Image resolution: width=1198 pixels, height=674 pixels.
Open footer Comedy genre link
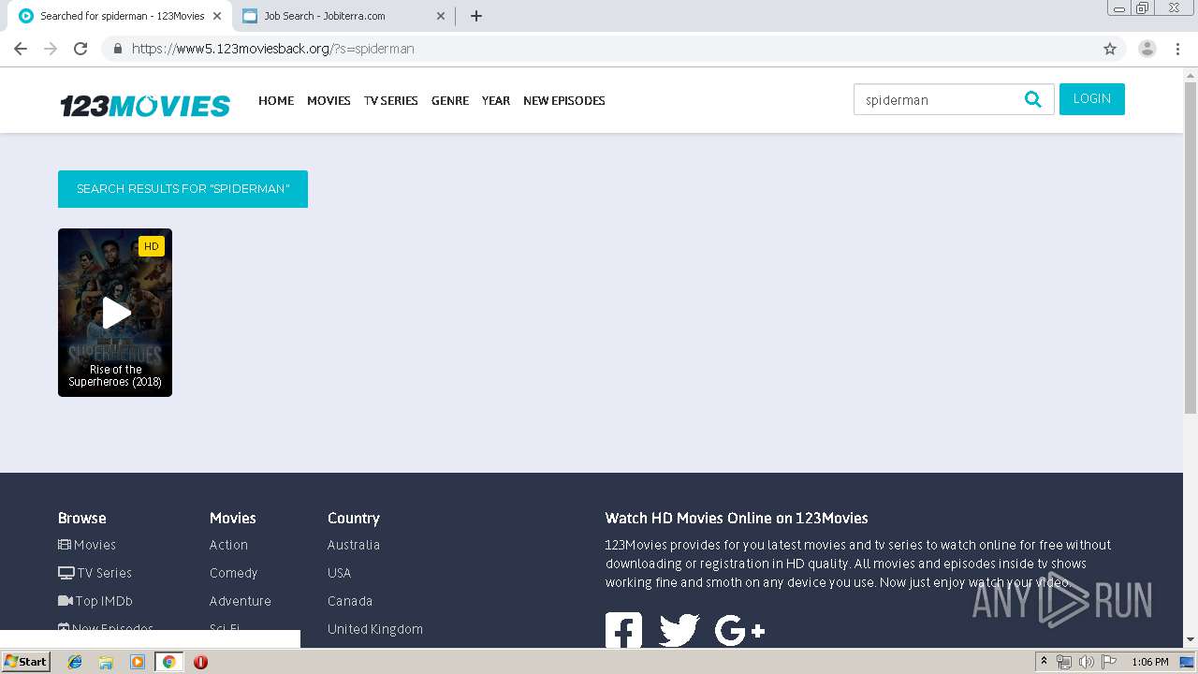click(233, 573)
